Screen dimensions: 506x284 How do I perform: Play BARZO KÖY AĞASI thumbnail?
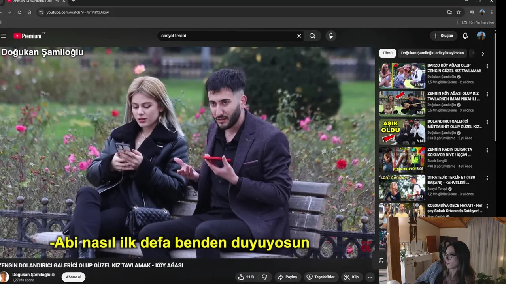coord(402,75)
